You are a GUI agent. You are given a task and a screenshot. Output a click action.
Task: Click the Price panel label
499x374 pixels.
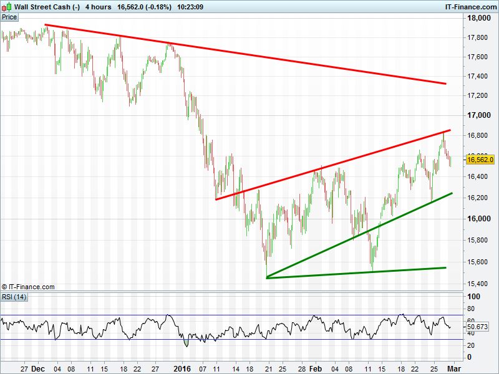pyautogui.click(x=9, y=17)
